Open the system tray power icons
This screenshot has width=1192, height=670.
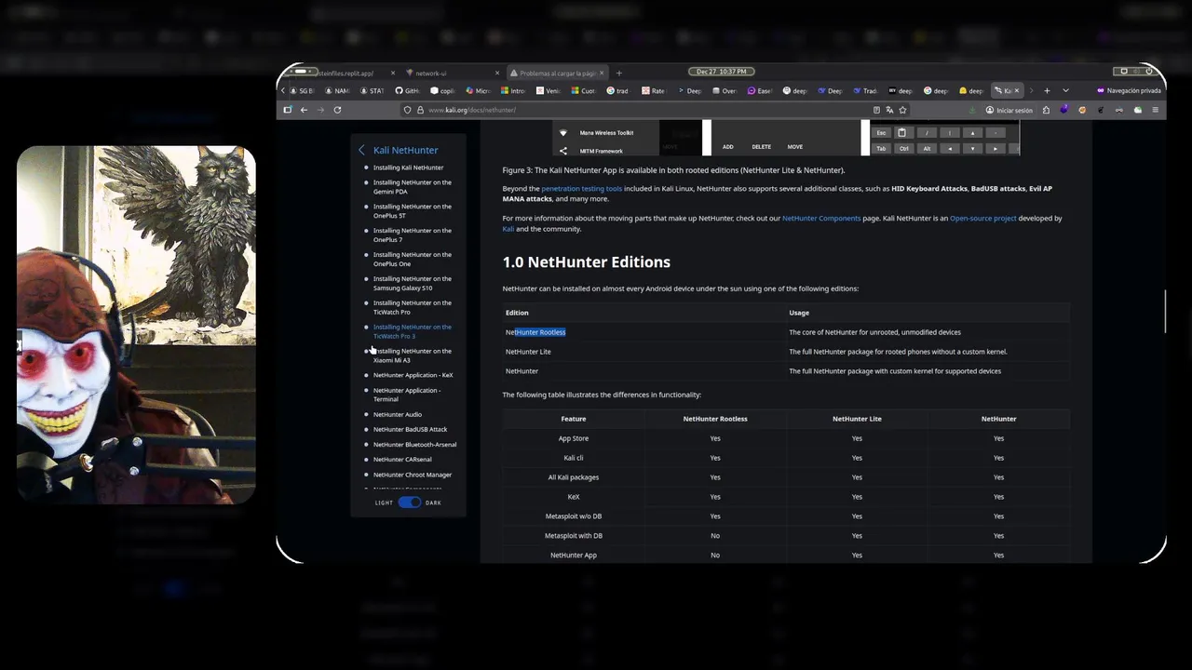(1134, 71)
